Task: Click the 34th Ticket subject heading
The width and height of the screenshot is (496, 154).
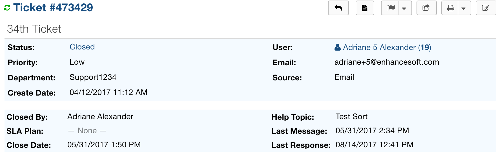Action: pyautogui.click(x=34, y=29)
